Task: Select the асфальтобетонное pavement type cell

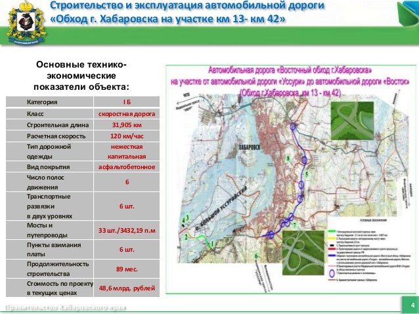Action: click(x=127, y=167)
